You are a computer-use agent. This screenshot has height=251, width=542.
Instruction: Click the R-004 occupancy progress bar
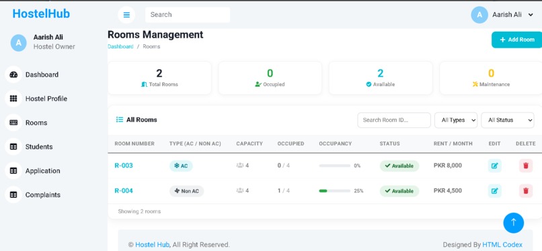coord(335,191)
